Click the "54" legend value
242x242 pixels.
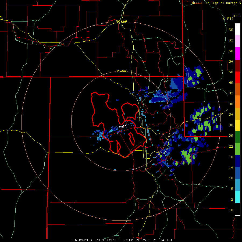coord(231,61)
